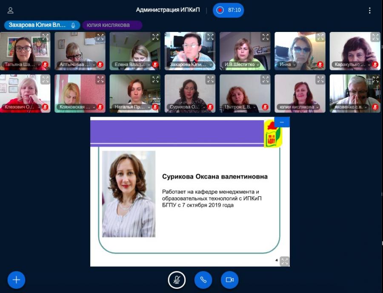Minimize the presentation with the minus button
Viewport: 383px width, 293px height.
[282, 122]
